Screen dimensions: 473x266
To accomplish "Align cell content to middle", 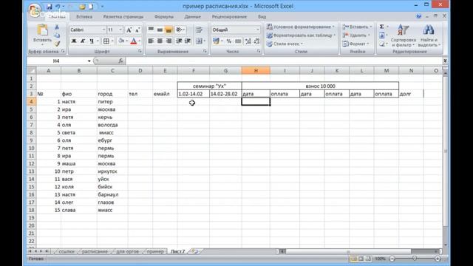I will tap(160, 30).
